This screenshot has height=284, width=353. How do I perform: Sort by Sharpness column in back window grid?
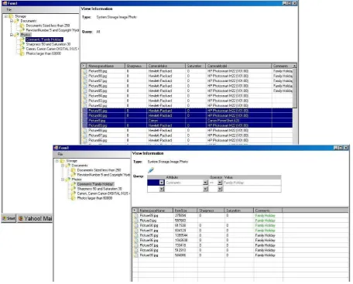tap(136, 66)
